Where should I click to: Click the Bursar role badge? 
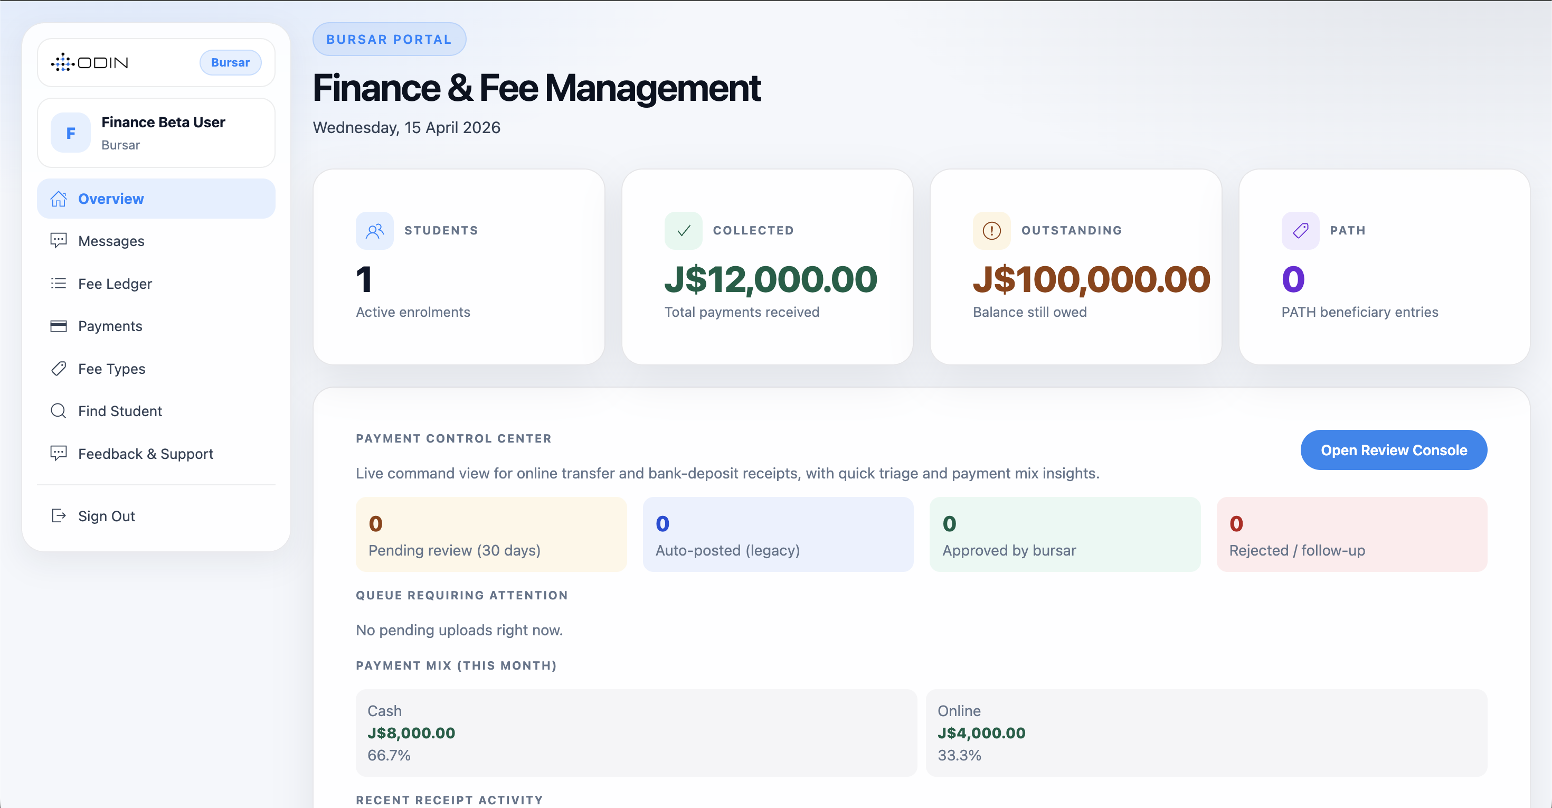pyautogui.click(x=231, y=62)
